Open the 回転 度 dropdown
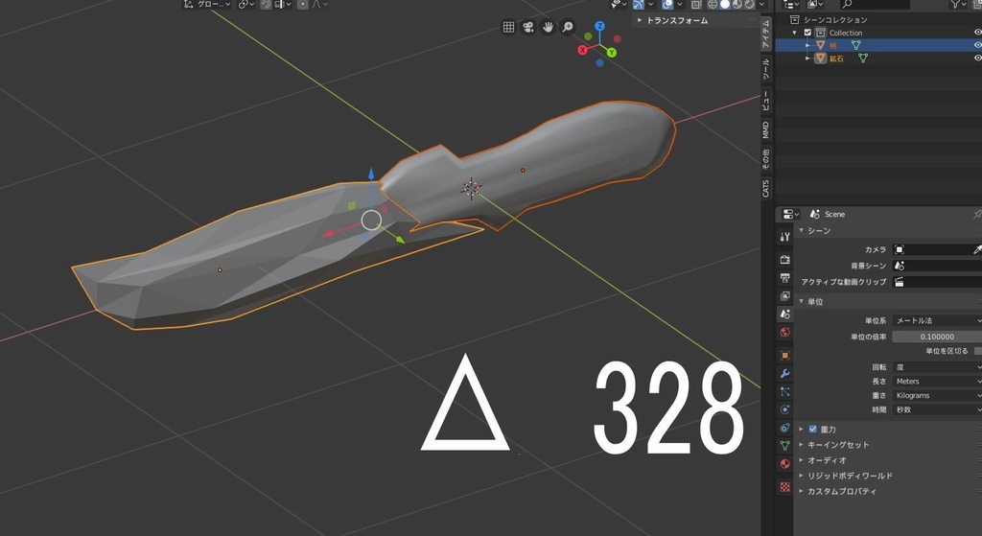Screen dimensions: 982x536 point(937,367)
